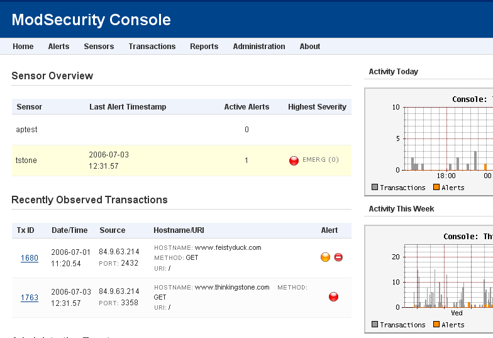Viewport: 493px width, 338px height.
Task: Open the Transactions menu item
Action: [x=152, y=47]
